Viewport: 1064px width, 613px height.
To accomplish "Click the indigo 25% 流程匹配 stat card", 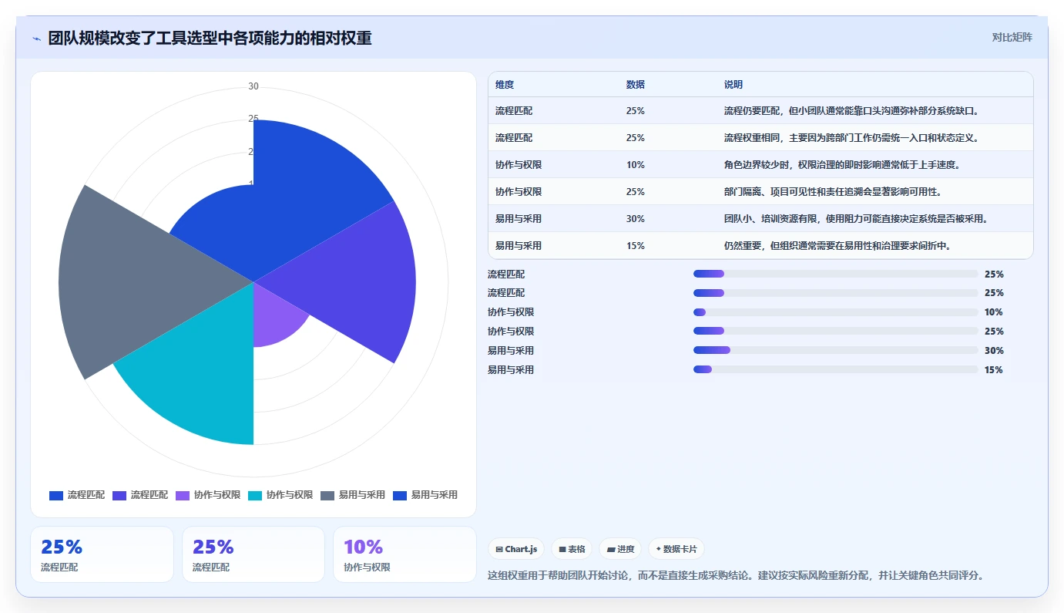I will click(x=253, y=554).
